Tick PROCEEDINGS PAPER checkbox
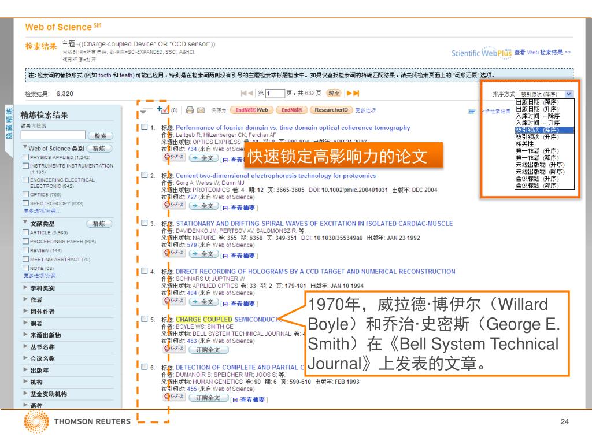 coord(25,241)
